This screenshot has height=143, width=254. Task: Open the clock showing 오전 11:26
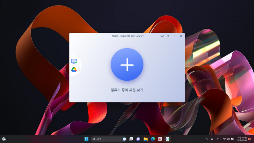click(x=242, y=139)
